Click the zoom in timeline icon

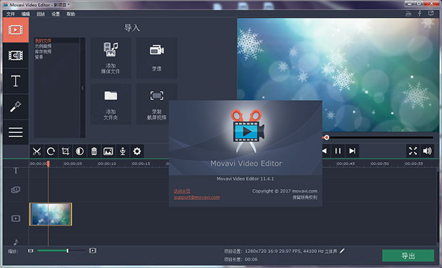coord(92,251)
